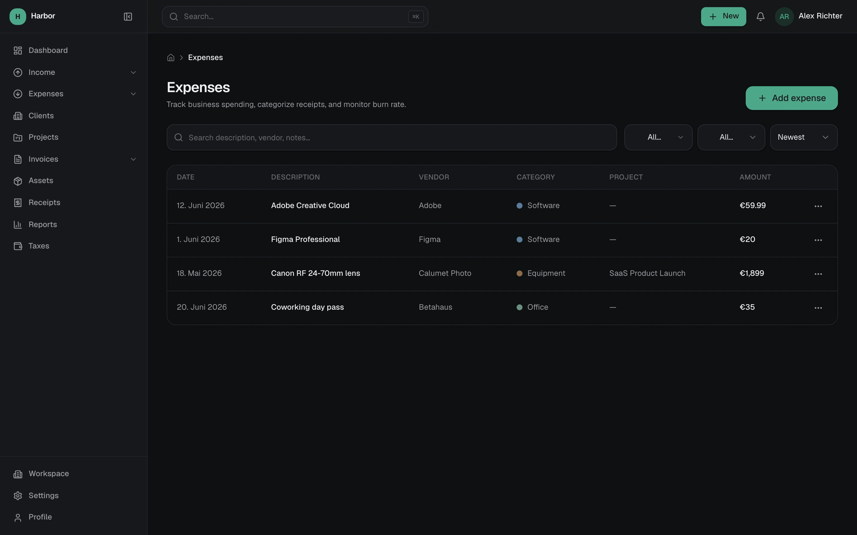Open the second All… filter dropdown
The image size is (857, 535).
point(731,137)
